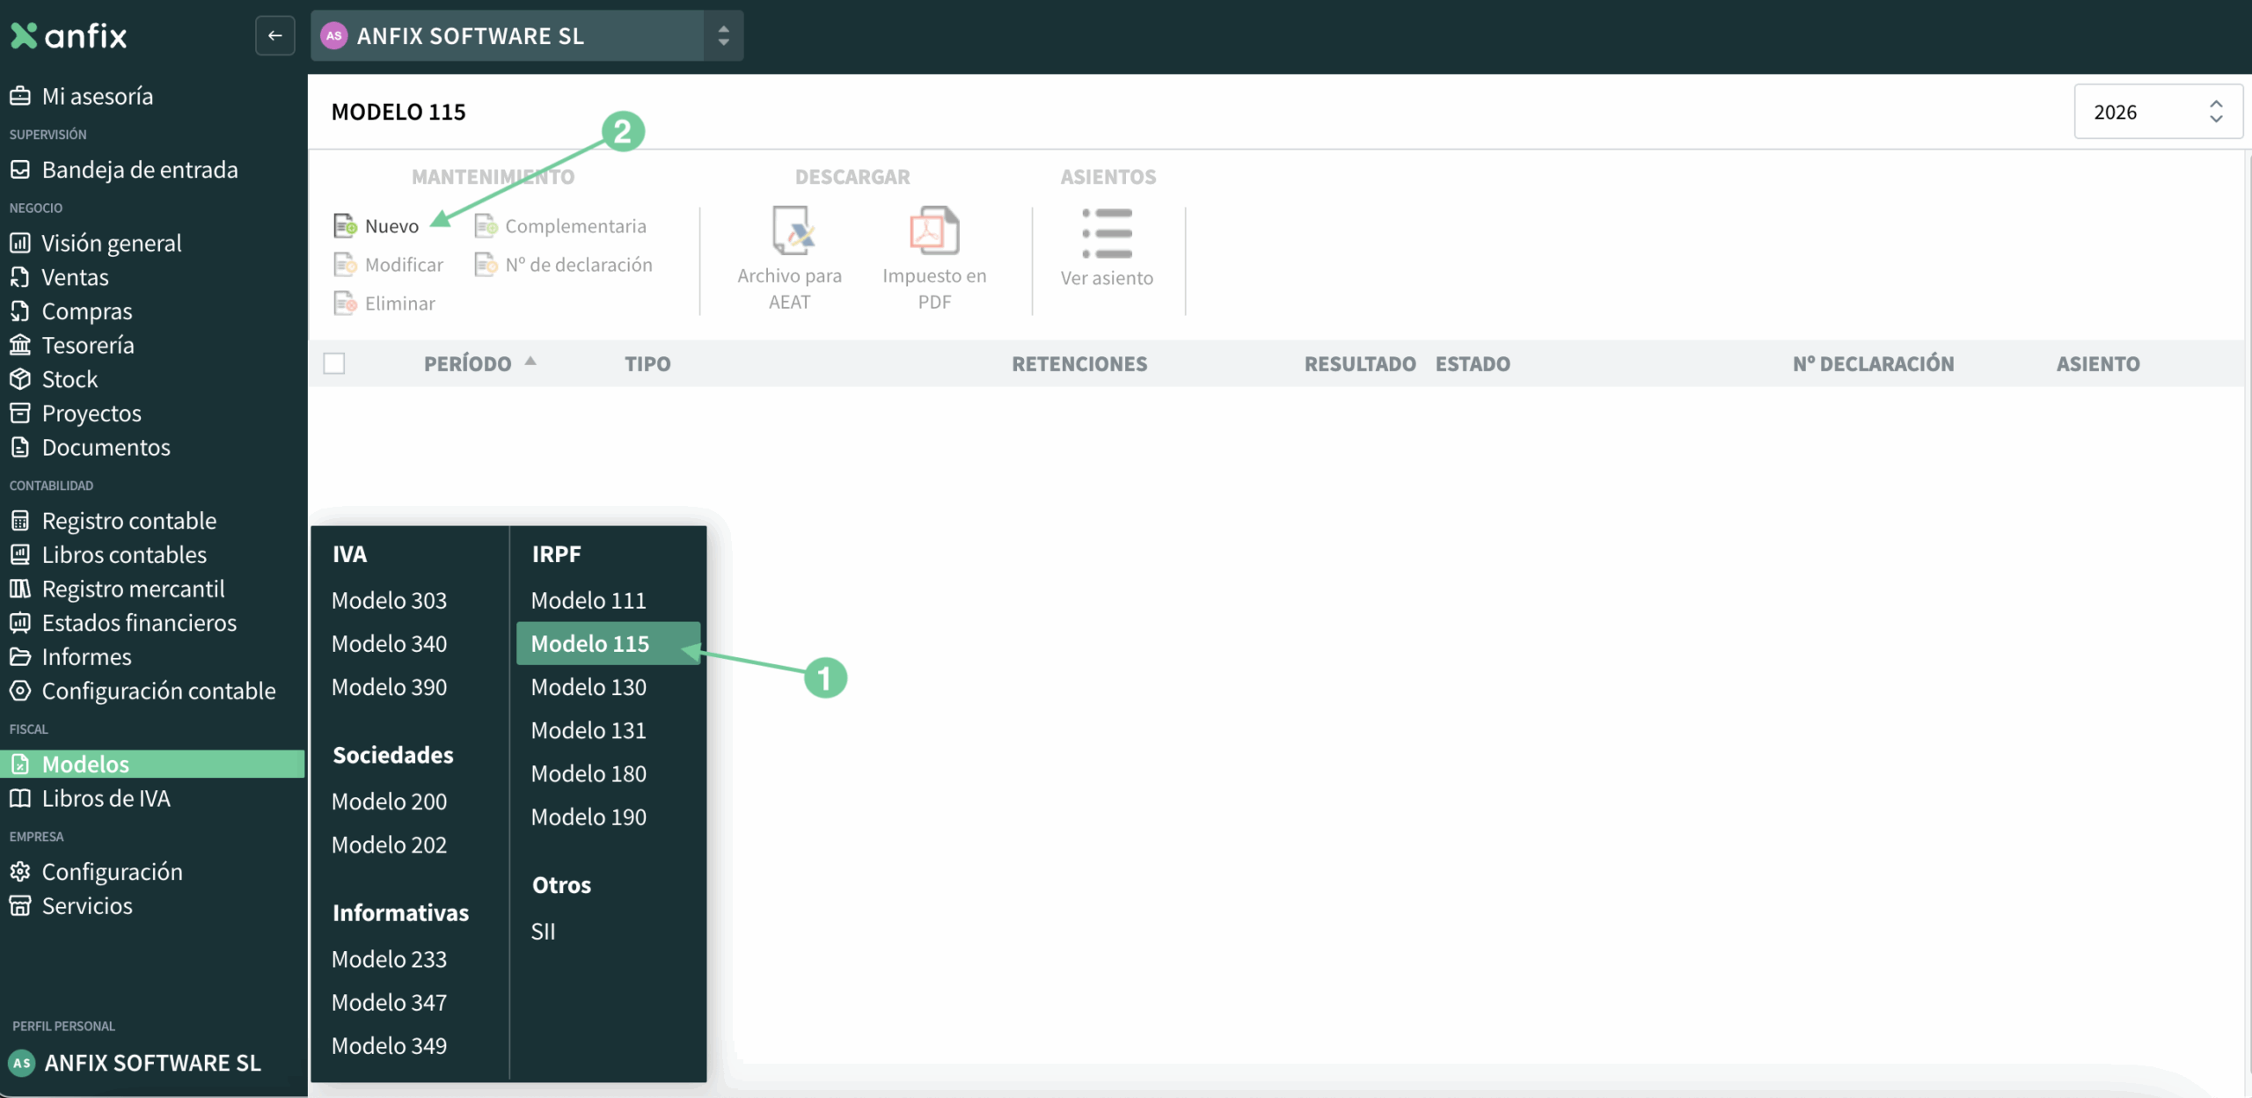Click the Compras icon in sidebar
The width and height of the screenshot is (2252, 1098).
(20, 311)
